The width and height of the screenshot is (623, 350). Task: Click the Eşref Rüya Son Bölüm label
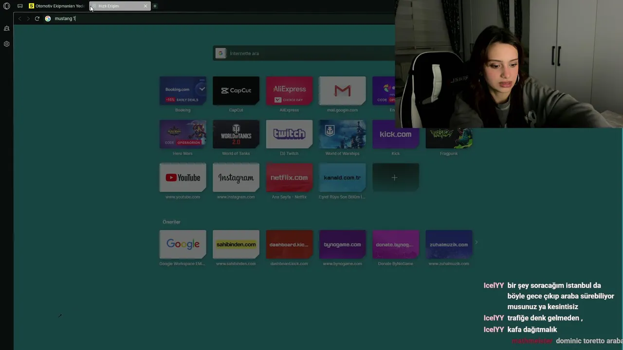click(342, 197)
